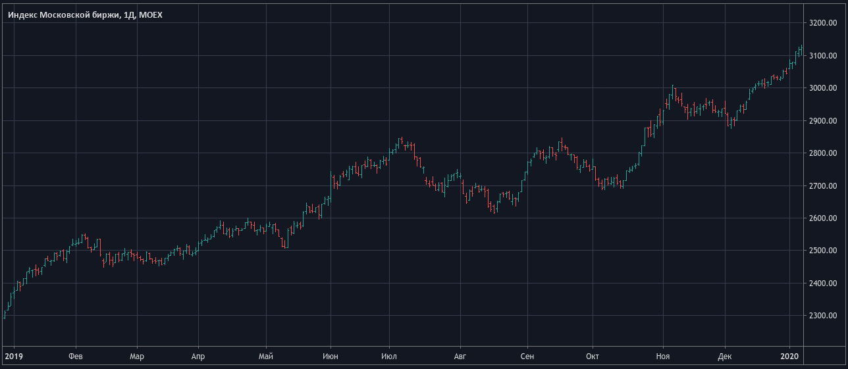Viewport: 848px width, 369px height.
Task: Click the Окт month label
Action: click(593, 356)
